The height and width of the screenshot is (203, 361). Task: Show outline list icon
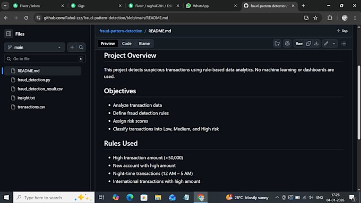click(x=343, y=43)
